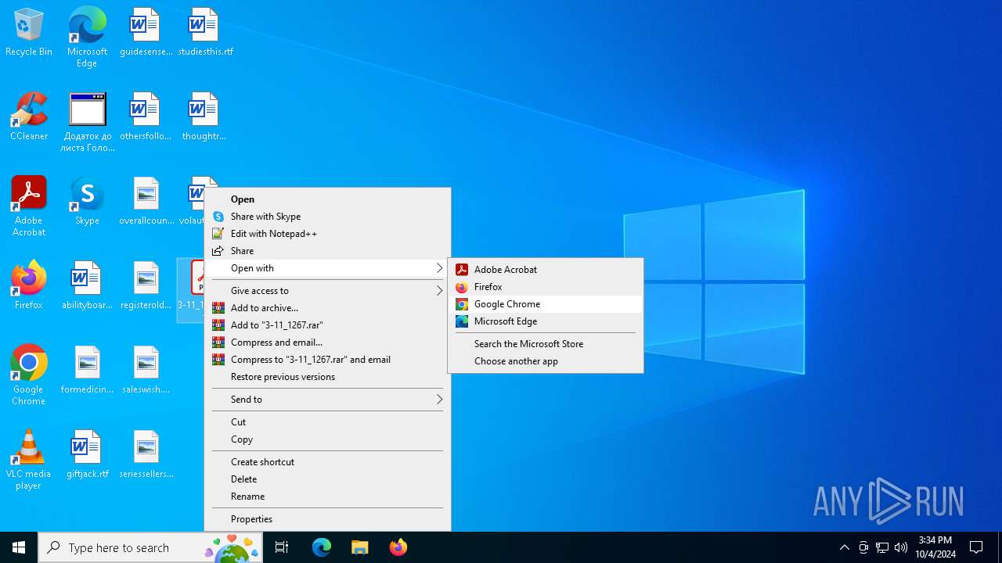Viewport: 1002px width, 563px height.
Task: Select the abilityboar... Word document icon
Action: pos(87,286)
